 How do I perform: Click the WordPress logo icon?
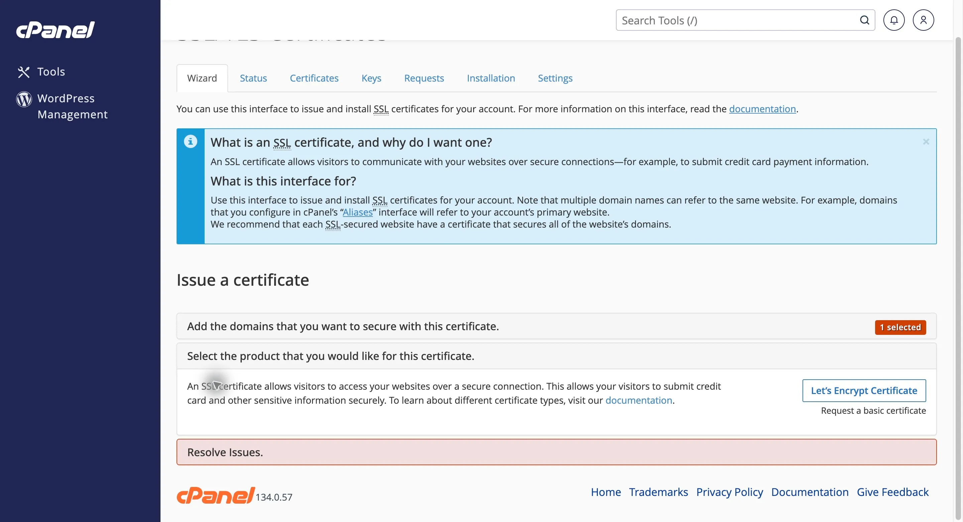24,99
